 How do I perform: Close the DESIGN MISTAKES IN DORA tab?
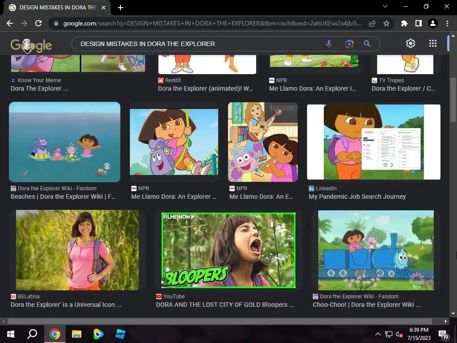tap(104, 8)
